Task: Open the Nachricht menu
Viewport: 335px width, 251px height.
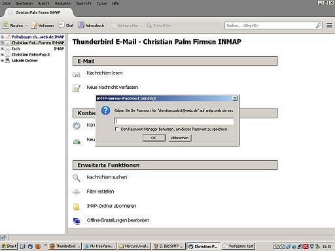Action: click(84, 3)
